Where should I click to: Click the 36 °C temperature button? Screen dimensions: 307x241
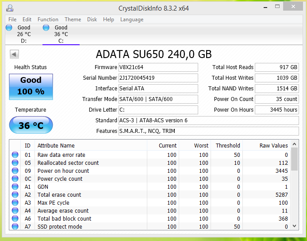(31, 125)
